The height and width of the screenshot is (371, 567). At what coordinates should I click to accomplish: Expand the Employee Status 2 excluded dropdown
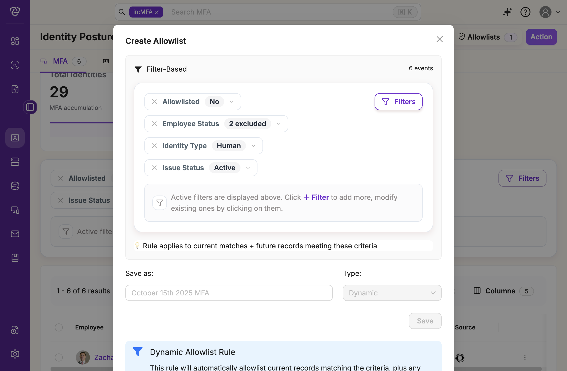click(x=279, y=124)
